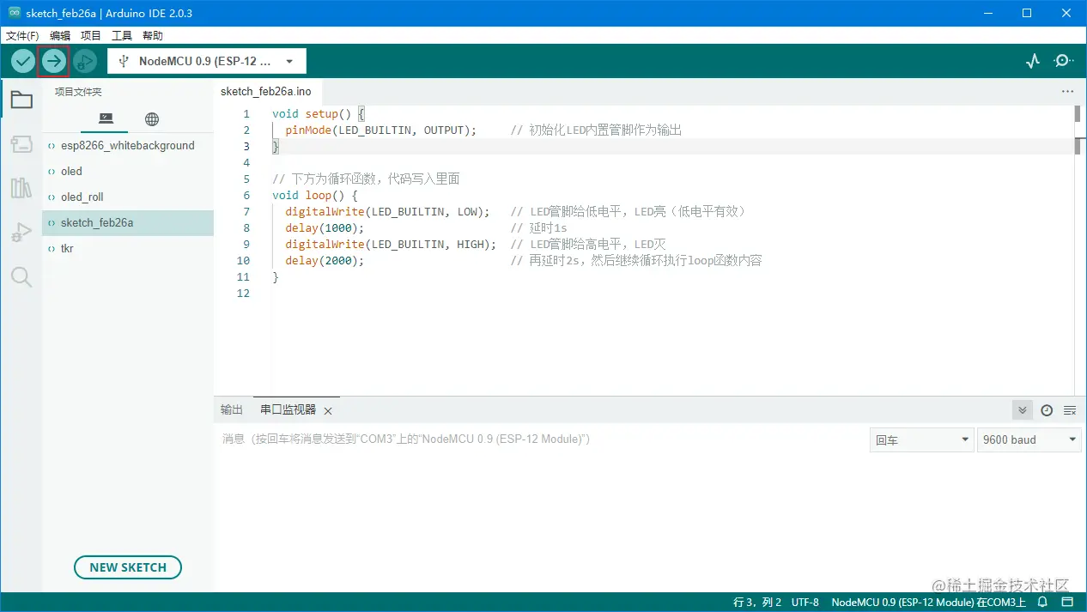This screenshot has height=612, width=1087.
Task: Select the sketch_feb26a.ino editor tab
Action: point(266,91)
